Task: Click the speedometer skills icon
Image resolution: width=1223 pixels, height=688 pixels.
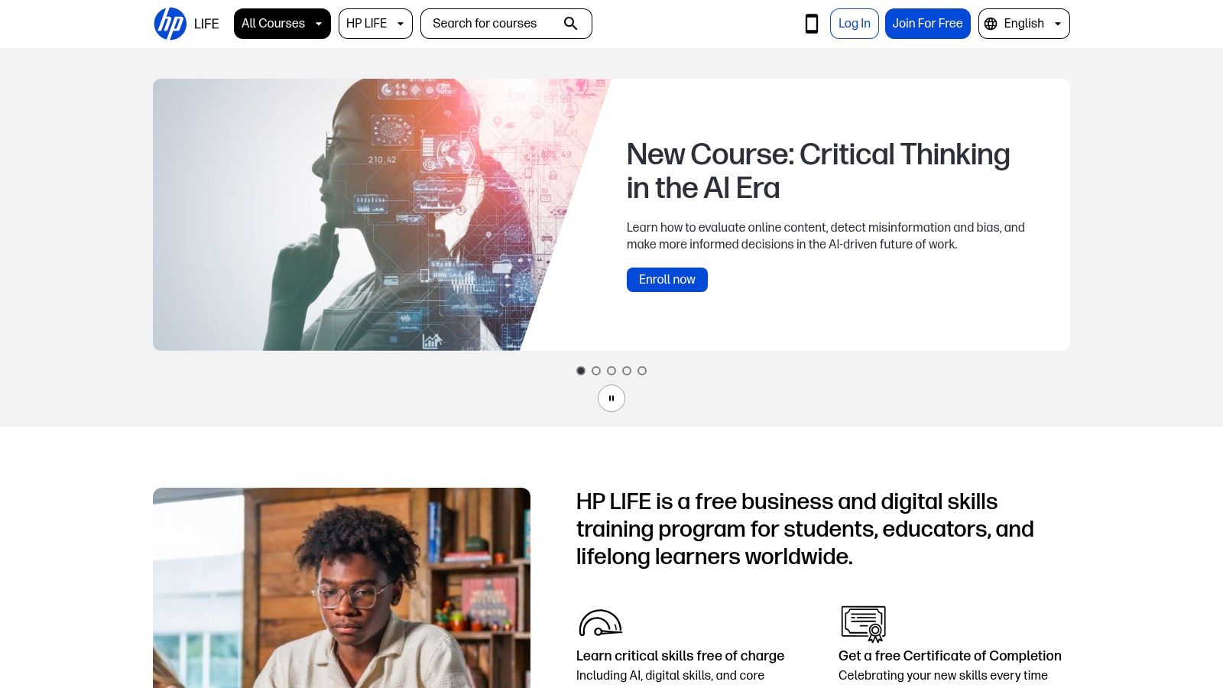Action: coord(600,623)
